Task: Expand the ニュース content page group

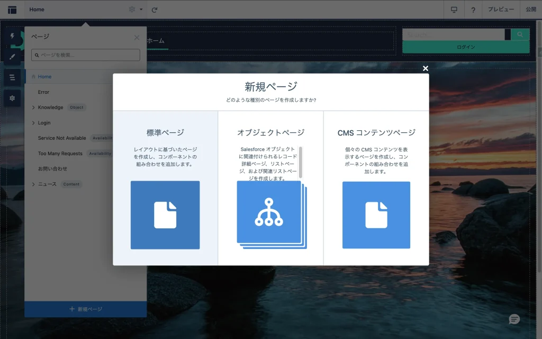Action: (33, 184)
